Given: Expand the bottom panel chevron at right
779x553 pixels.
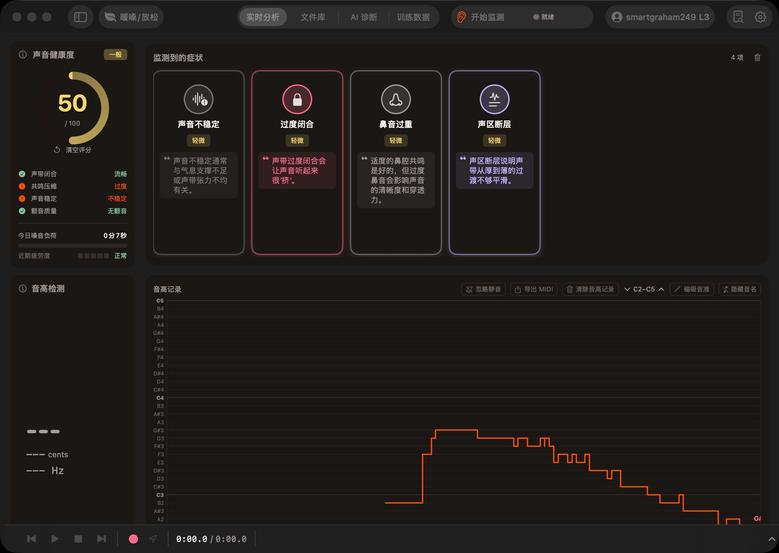Looking at the screenshot, I should [x=772, y=539].
